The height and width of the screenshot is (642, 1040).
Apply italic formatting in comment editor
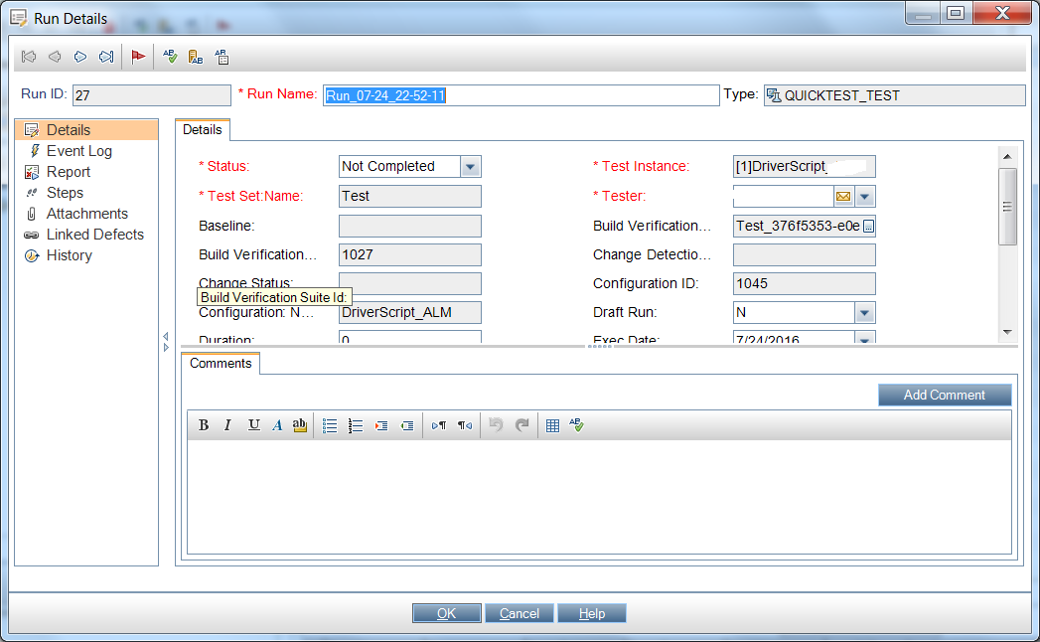point(227,424)
